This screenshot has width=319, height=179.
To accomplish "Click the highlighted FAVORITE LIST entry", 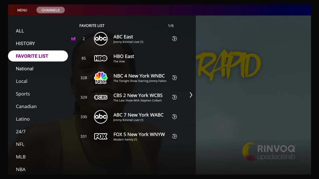I will 31,56.
